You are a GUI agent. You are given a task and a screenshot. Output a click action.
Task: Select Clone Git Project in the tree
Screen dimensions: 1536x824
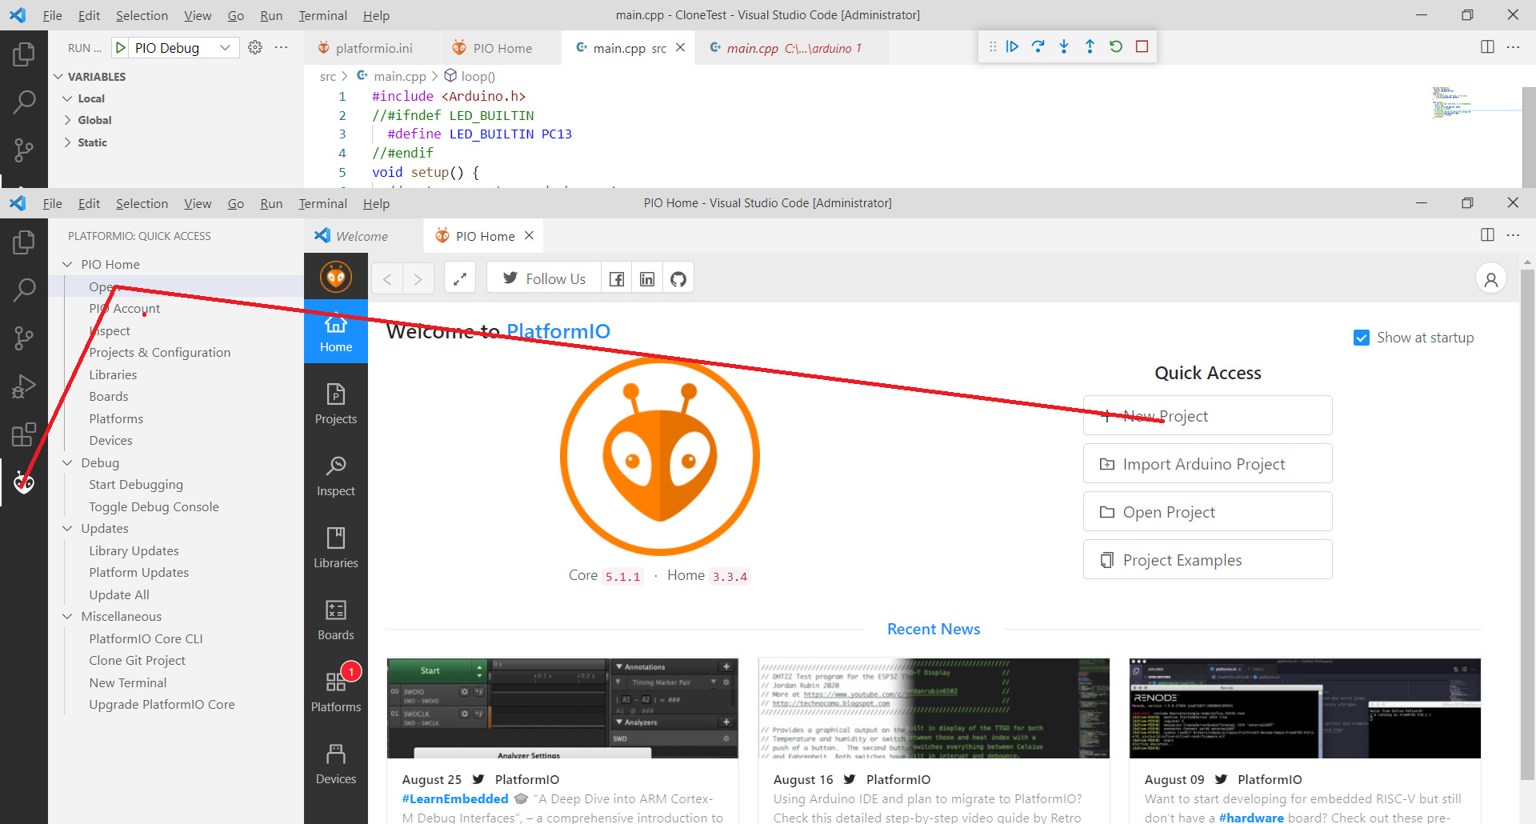coord(137,660)
